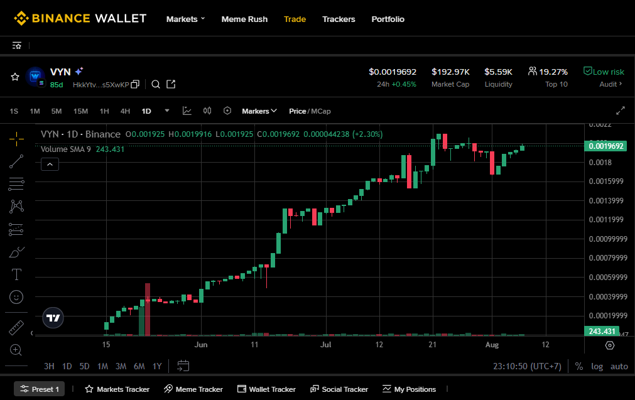Select the 1H timeframe
This screenshot has height=400, width=635.
tap(104, 111)
